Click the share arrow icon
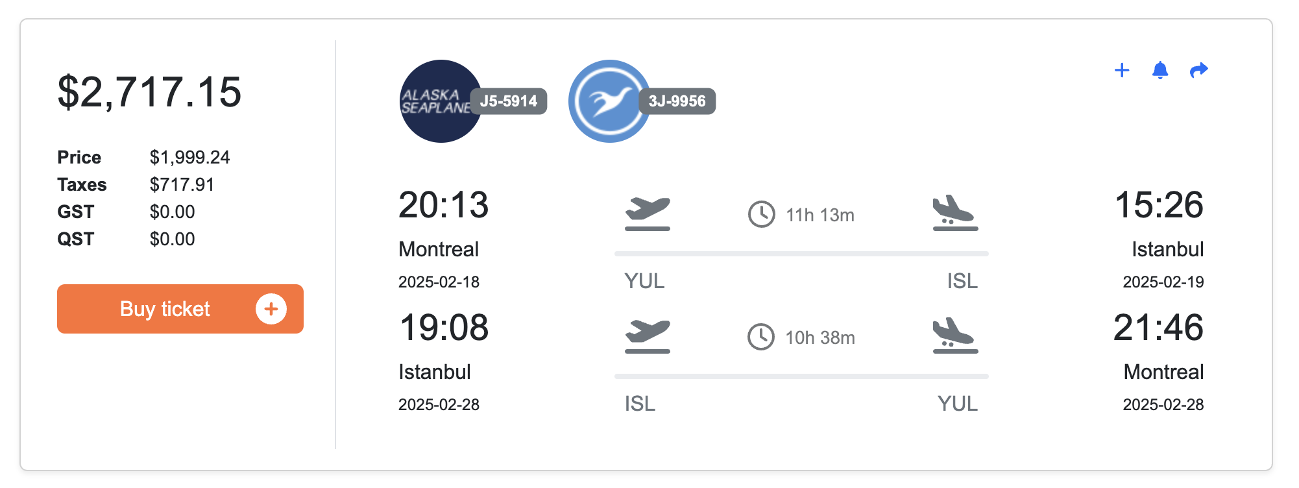This screenshot has width=1299, height=488. tap(1198, 70)
